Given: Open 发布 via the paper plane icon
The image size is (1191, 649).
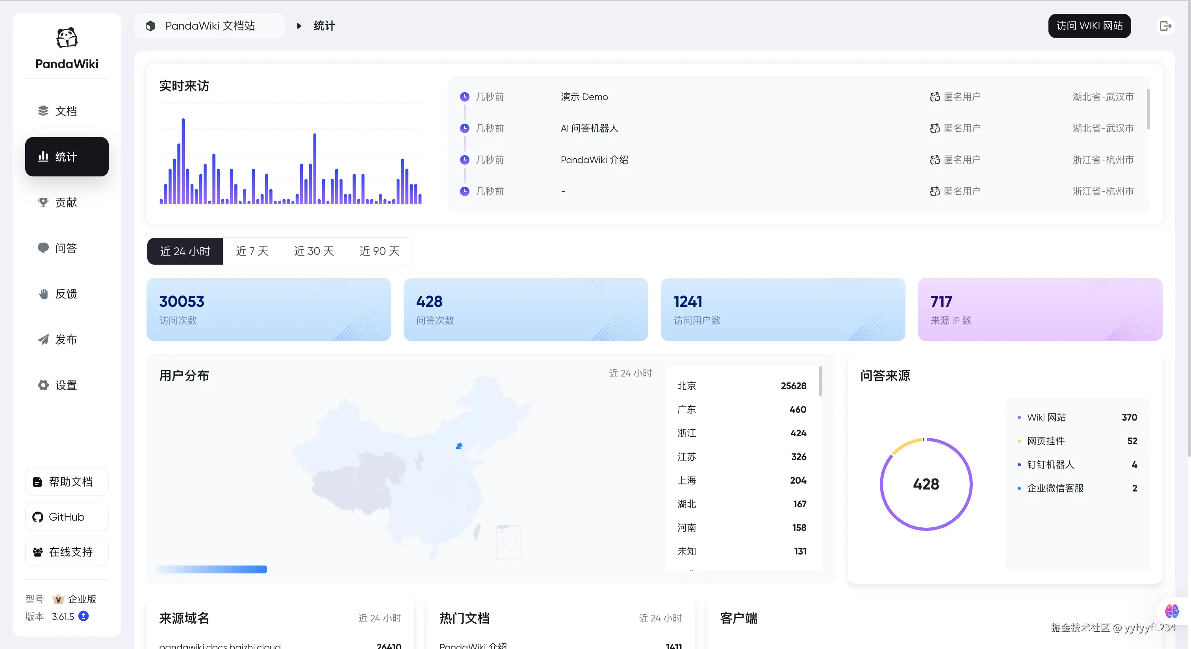Looking at the screenshot, I should coord(43,339).
